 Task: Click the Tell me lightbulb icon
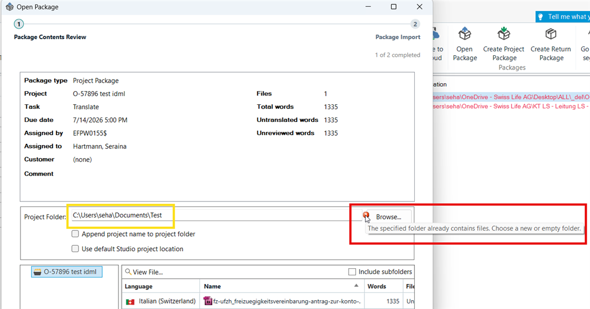(541, 17)
